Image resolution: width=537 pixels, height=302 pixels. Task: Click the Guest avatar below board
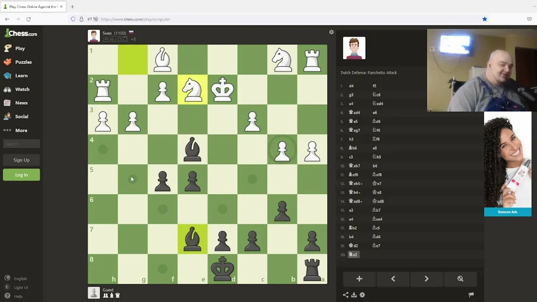pos(94,292)
